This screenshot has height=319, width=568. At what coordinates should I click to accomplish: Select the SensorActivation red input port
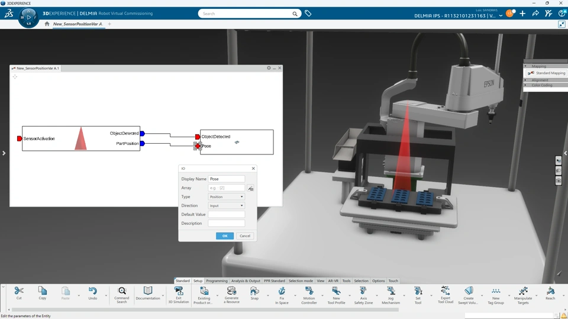coord(20,138)
